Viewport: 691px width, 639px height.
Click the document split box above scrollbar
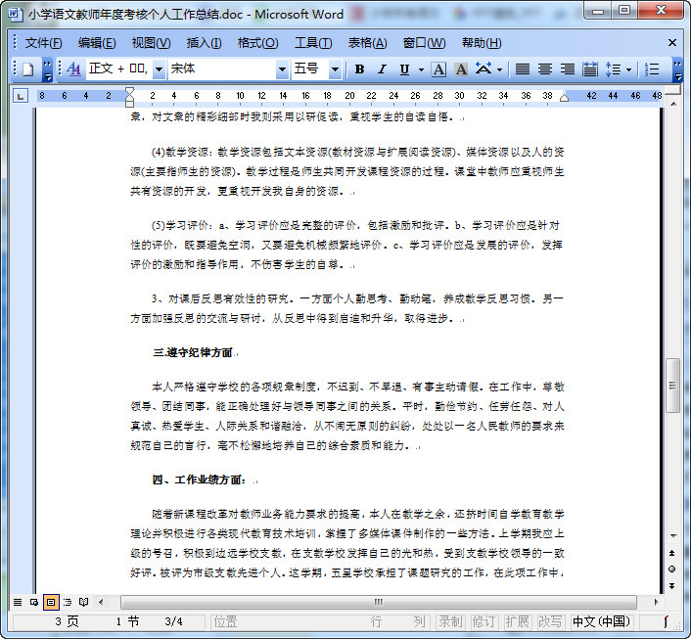(x=672, y=90)
